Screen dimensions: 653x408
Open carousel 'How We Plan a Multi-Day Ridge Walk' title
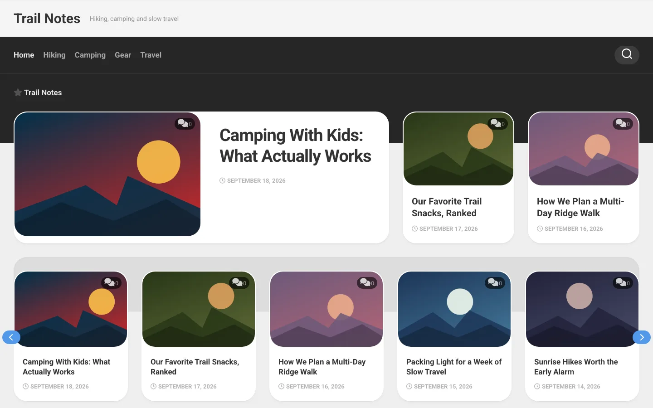coord(322,367)
